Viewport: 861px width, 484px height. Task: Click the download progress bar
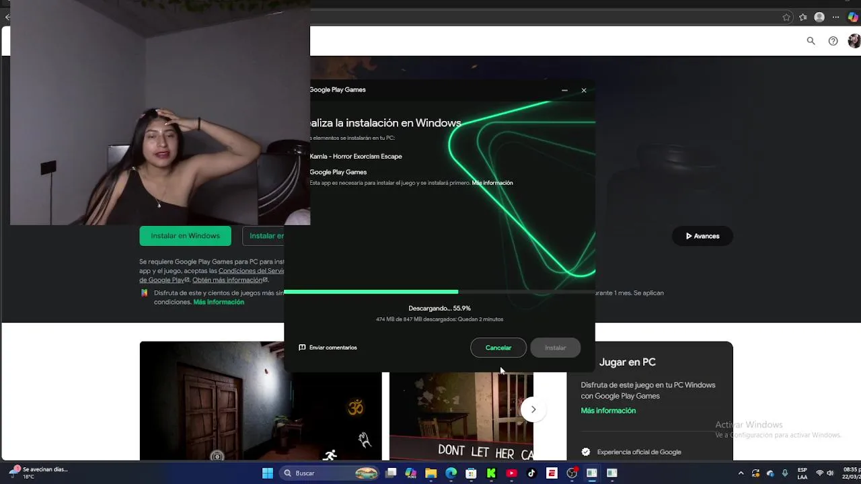pos(439,292)
